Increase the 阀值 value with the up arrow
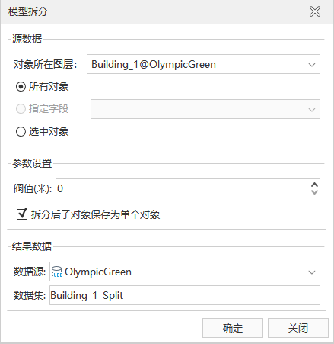The height and width of the screenshot is (344, 334). tap(314, 185)
